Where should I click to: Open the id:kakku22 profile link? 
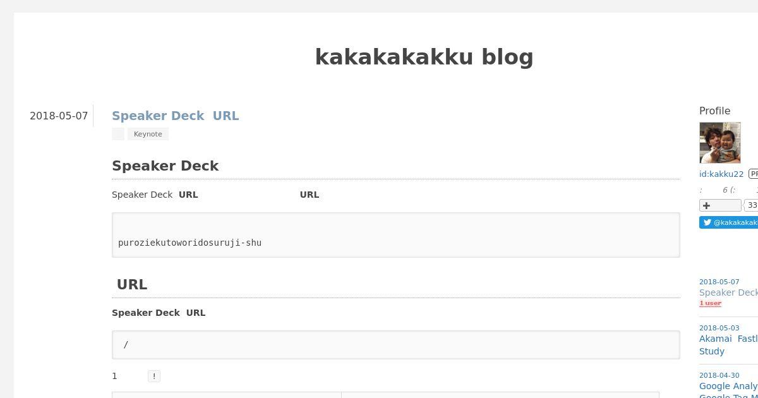pos(721,174)
